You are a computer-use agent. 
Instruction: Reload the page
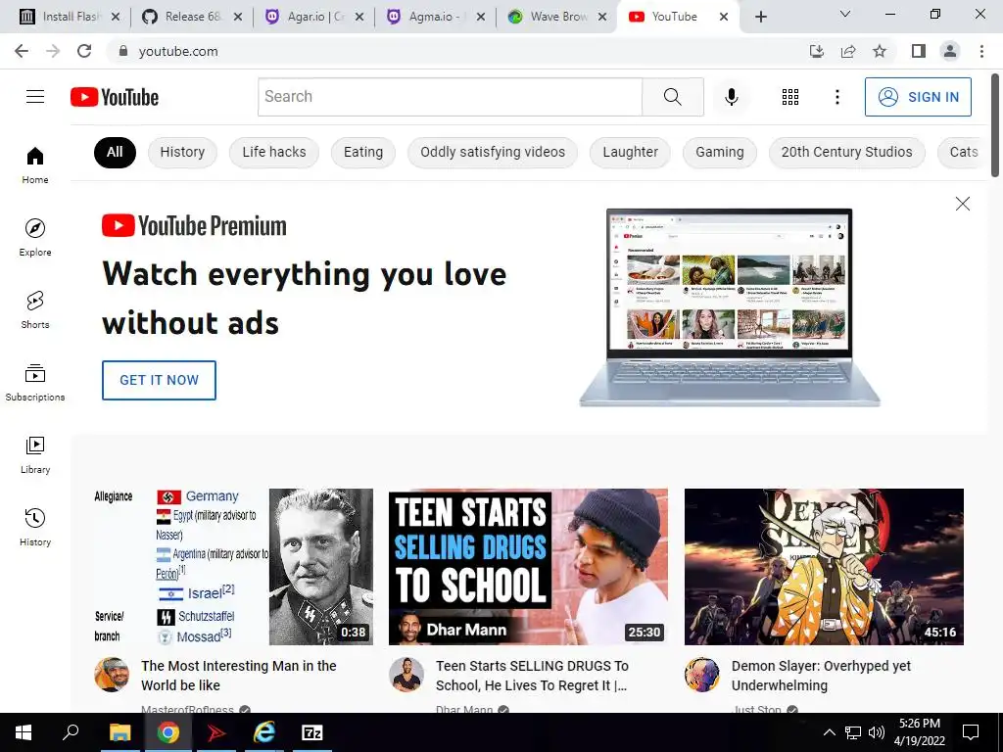(84, 51)
